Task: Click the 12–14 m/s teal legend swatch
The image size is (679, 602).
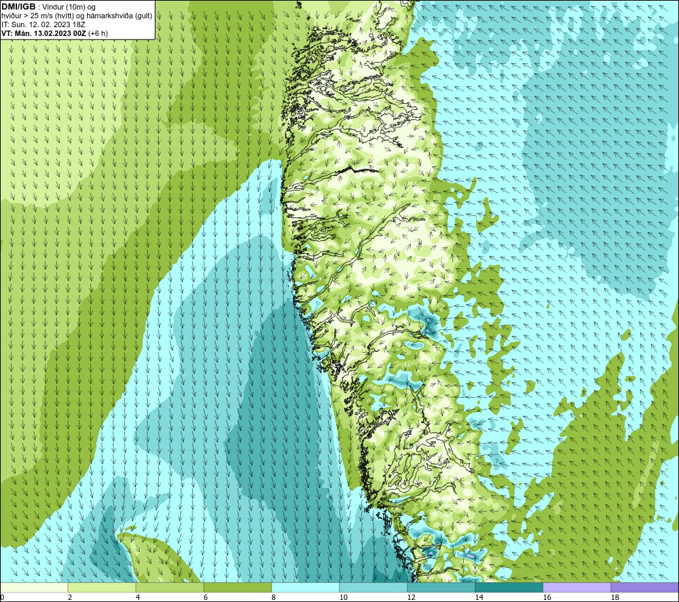Action: 441,587
